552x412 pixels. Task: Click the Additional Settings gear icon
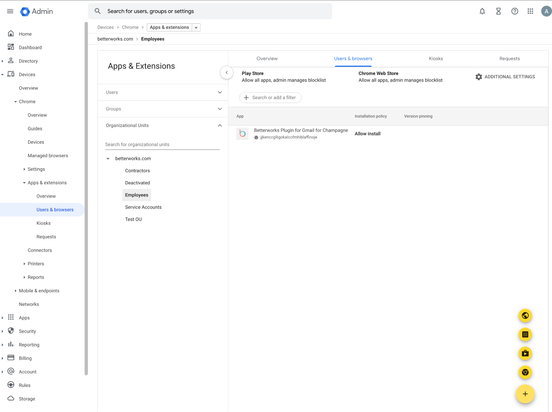pyautogui.click(x=479, y=77)
